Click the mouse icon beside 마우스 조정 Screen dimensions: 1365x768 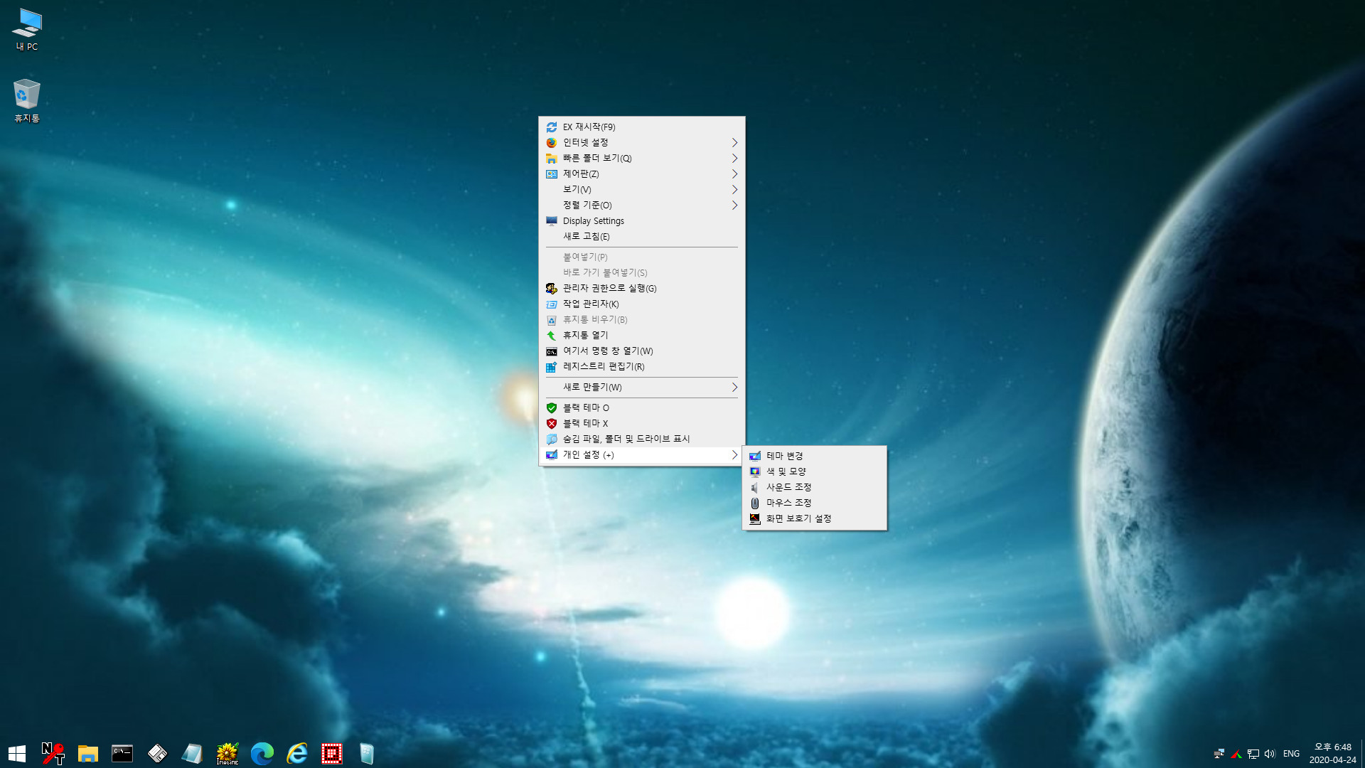pyautogui.click(x=755, y=503)
